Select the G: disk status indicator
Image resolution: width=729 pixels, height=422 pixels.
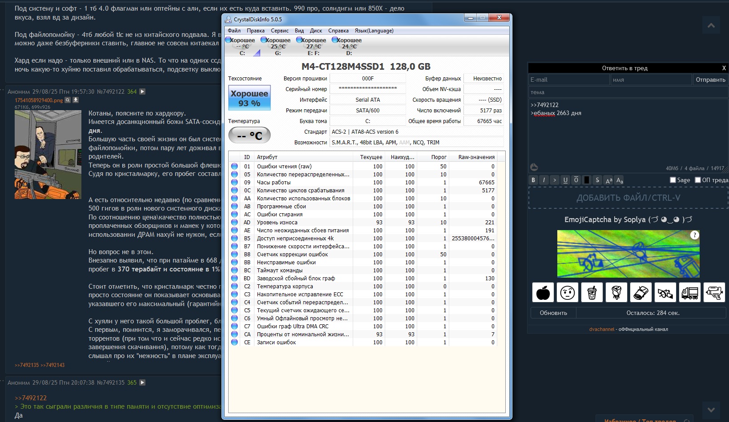click(x=278, y=46)
